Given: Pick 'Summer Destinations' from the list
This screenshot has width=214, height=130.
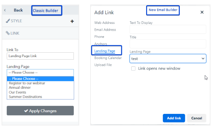Looking at the screenshot, I should pos(25,97).
